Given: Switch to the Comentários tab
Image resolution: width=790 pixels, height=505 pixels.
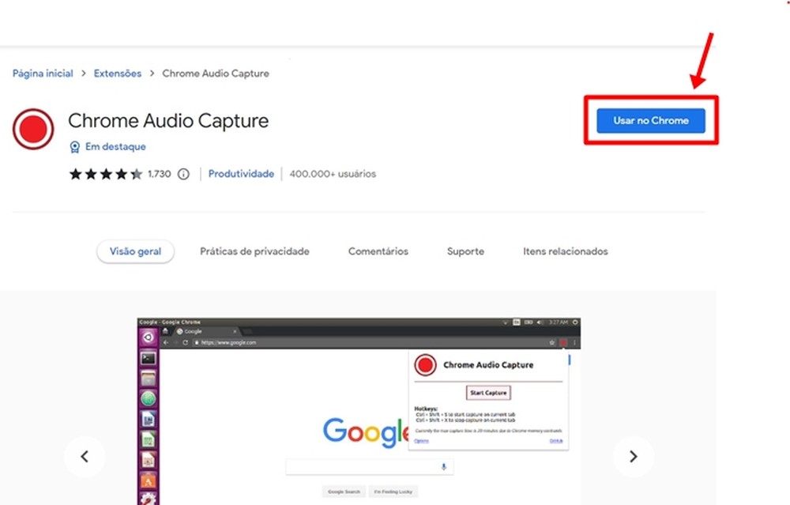Looking at the screenshot, I should point(378,251).
